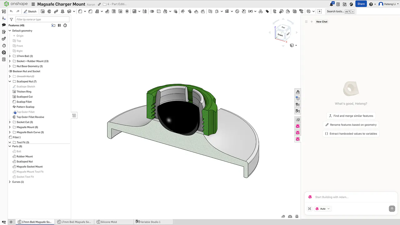Screen dimensions: 400x225
Task: Click the chat send arrow button
Action: pos(392,209)
